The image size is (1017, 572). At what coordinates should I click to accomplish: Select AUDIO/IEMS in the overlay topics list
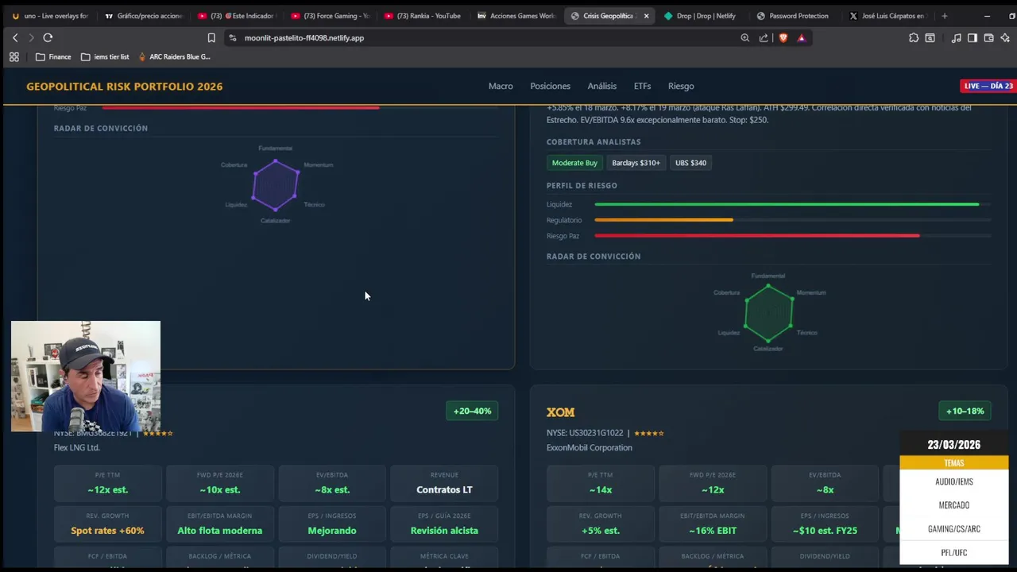coord(954,481)
